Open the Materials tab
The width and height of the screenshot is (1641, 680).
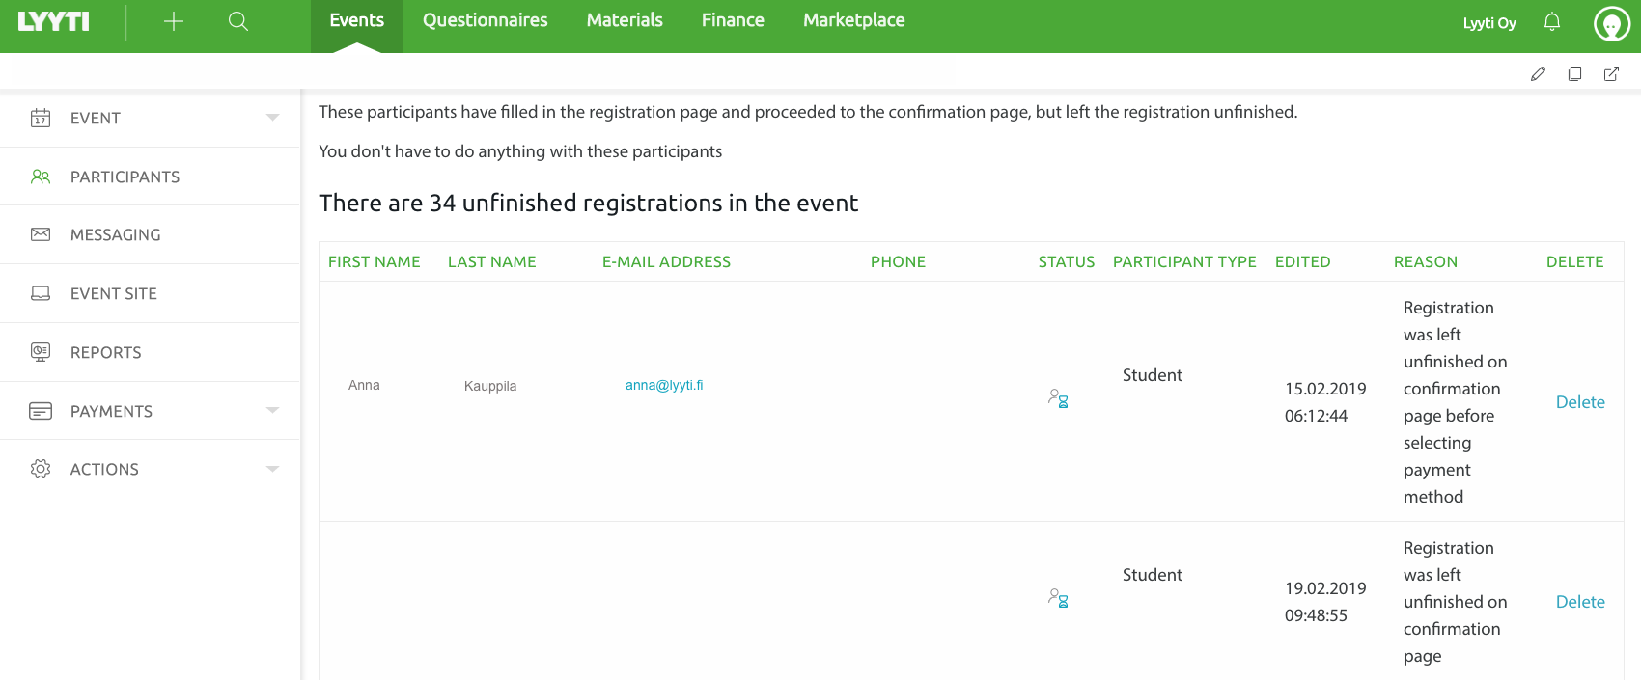click(625, 20)
